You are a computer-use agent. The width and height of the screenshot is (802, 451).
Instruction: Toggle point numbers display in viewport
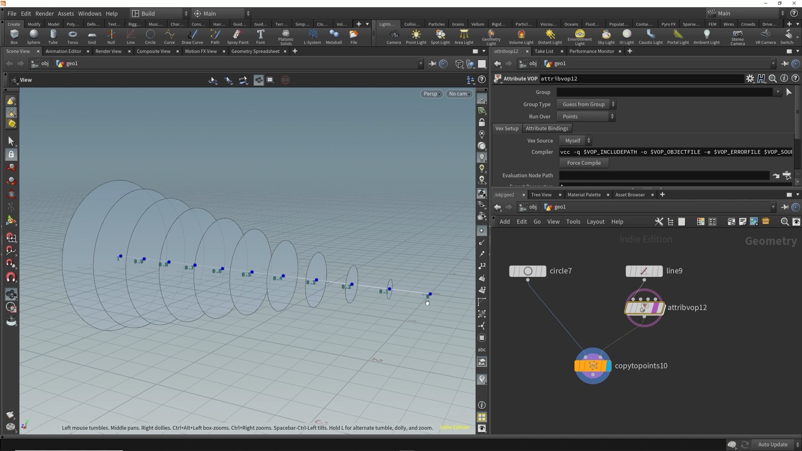482,266
